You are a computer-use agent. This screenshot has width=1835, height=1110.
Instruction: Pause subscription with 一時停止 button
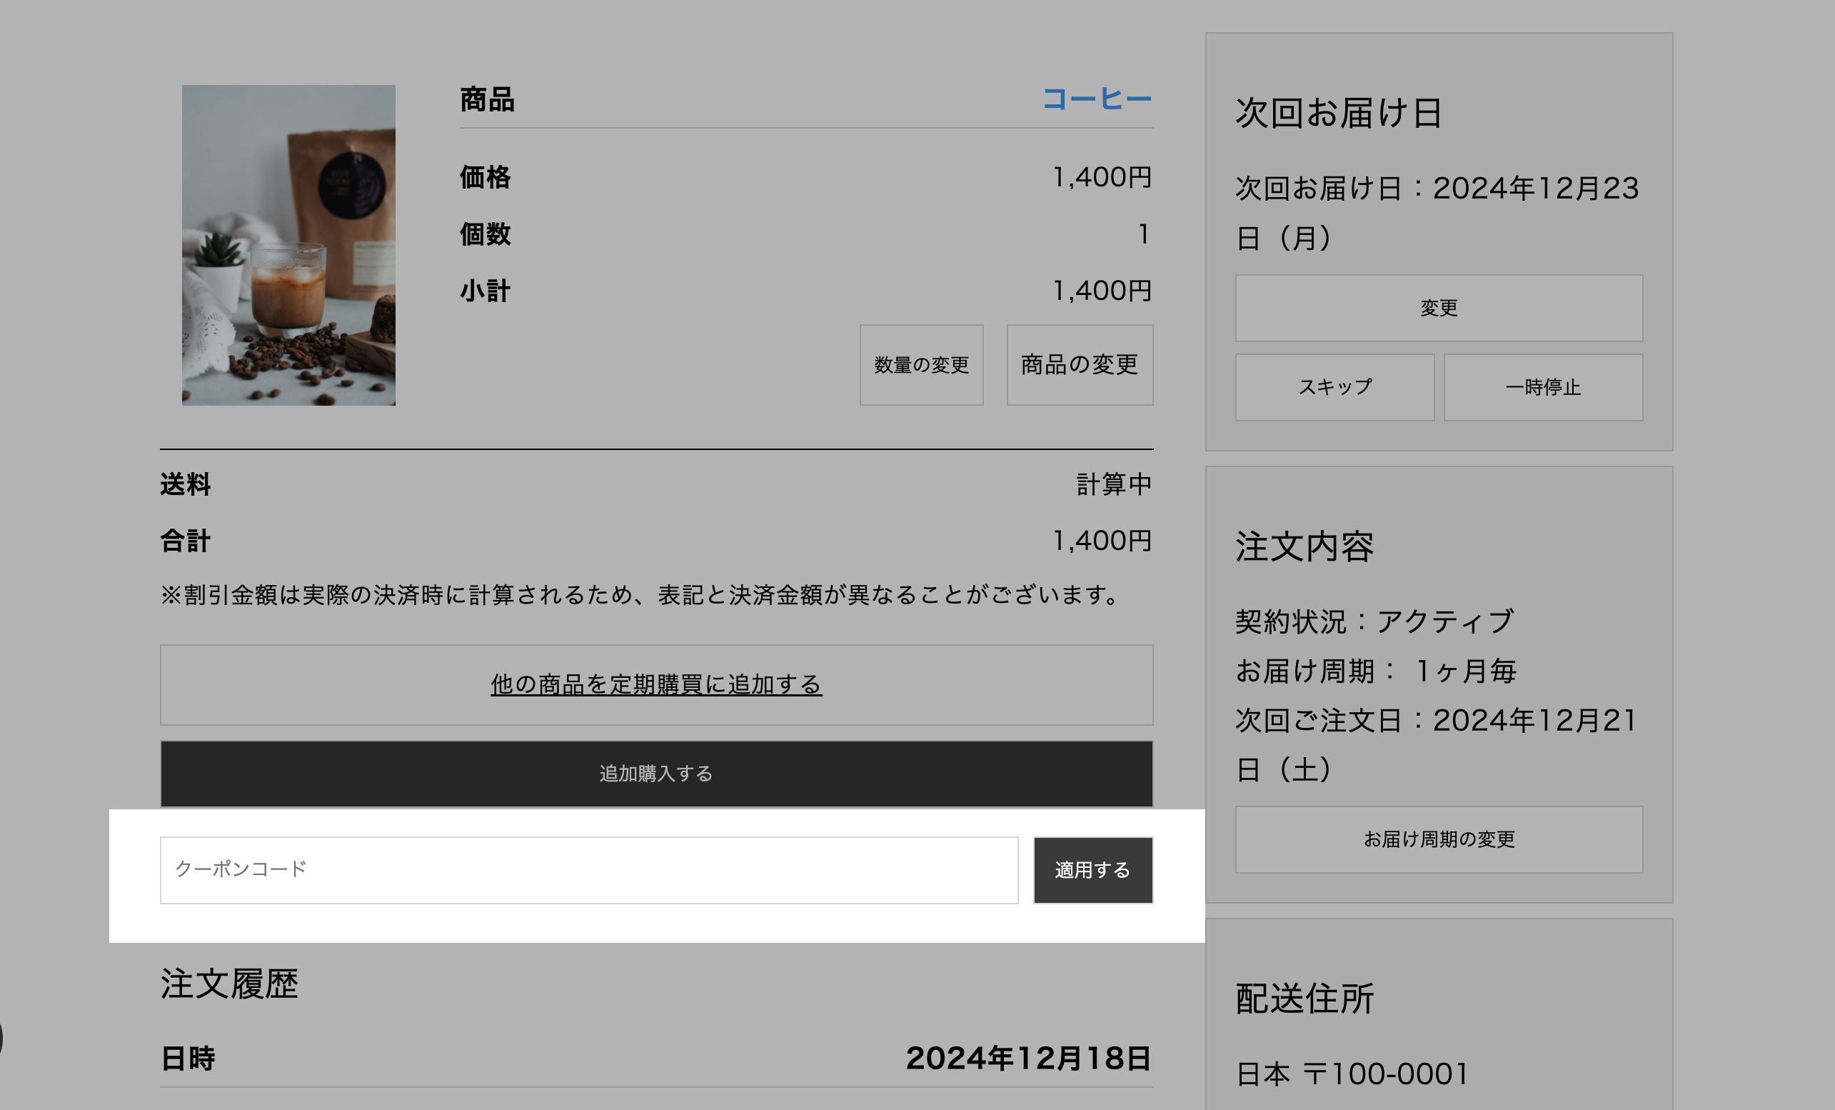[1542, 386]
